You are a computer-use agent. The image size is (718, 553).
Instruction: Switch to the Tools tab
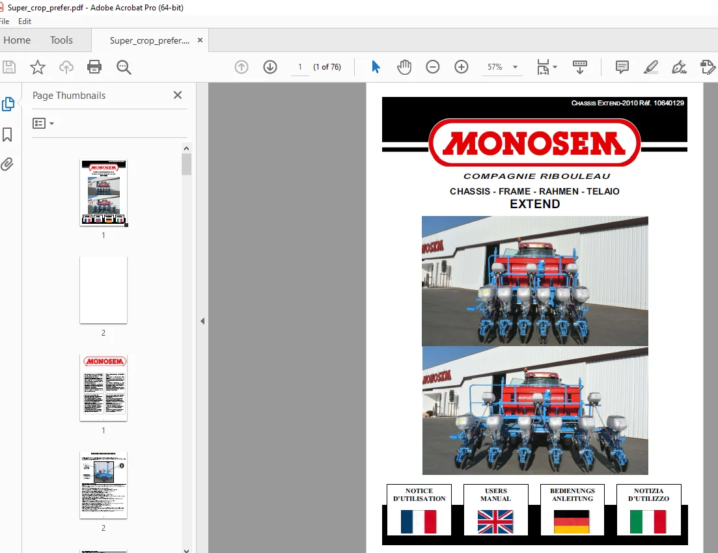pyautogui.click(x=61, y=40)
